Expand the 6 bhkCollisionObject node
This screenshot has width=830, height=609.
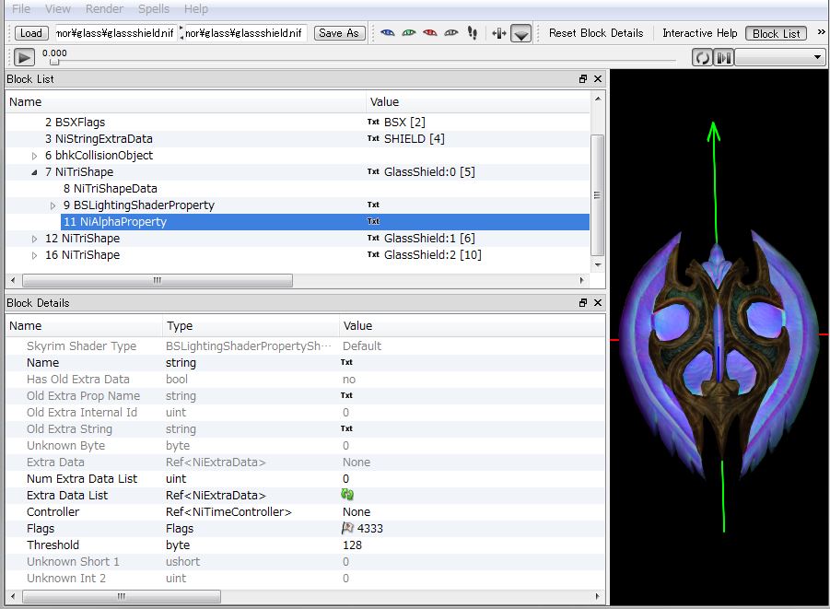34,156
